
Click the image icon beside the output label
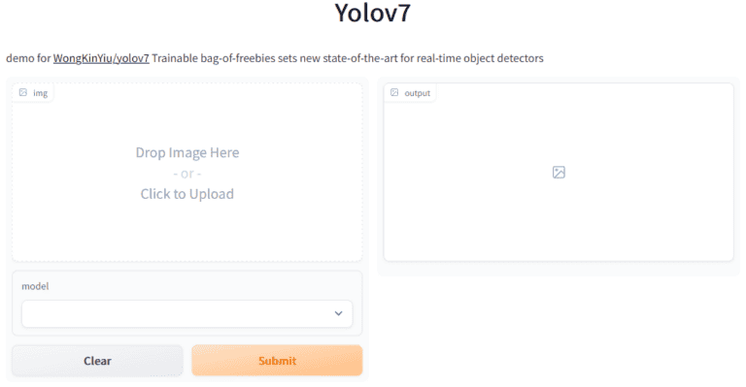point(394,92)
